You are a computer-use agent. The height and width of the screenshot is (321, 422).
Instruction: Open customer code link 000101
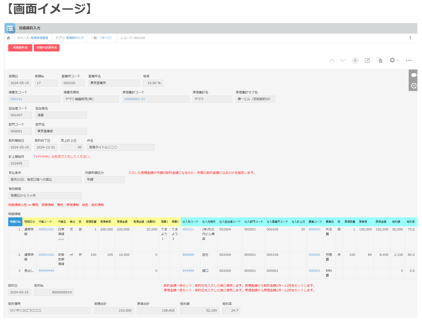(x=17, y=99)
